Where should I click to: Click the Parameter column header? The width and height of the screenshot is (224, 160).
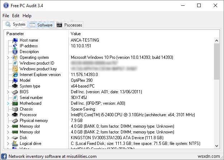36,33
